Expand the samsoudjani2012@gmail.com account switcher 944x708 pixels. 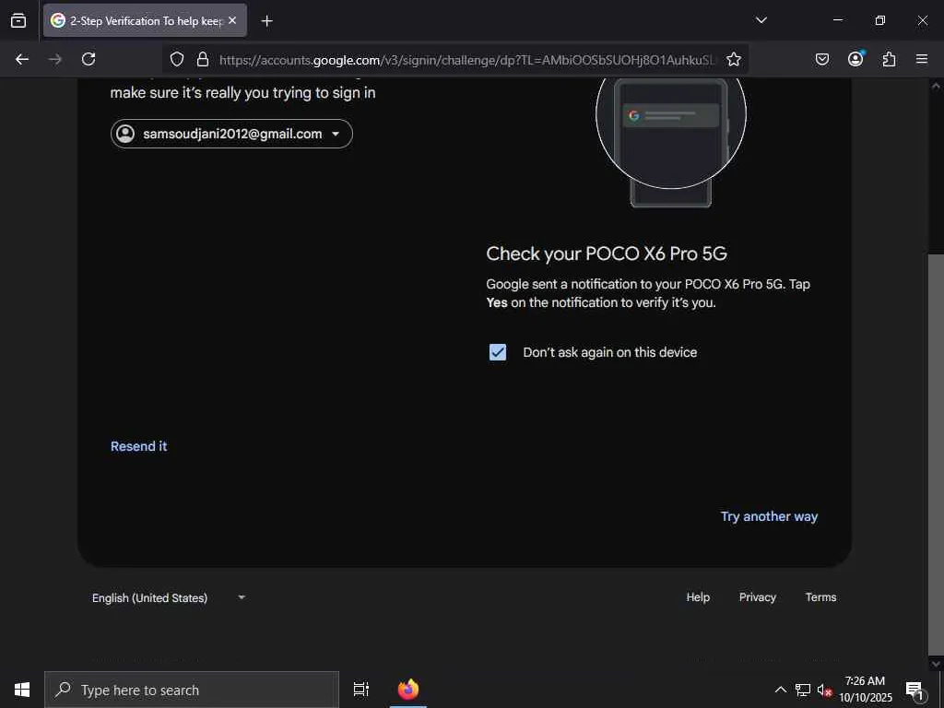tap(231, 134)
